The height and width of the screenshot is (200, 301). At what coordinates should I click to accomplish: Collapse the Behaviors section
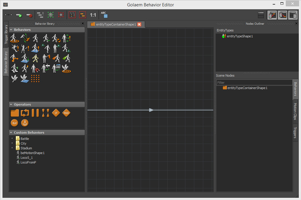[x=11, y=30]
